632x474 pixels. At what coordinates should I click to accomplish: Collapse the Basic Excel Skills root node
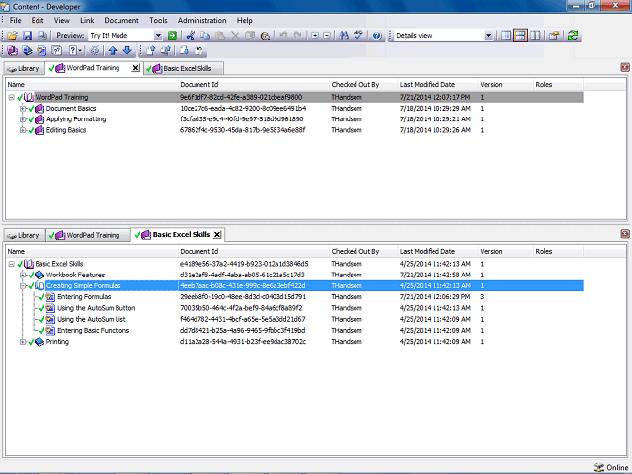[x=12, y=264]
